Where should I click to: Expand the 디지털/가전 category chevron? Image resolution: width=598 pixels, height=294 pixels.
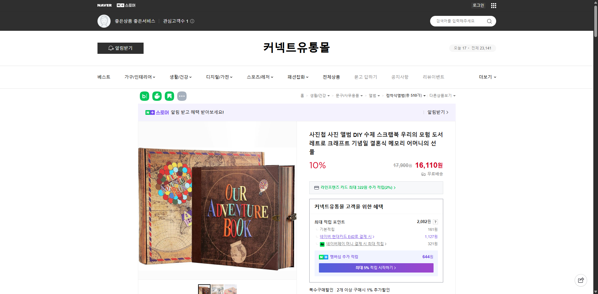[x=231, y=77]
